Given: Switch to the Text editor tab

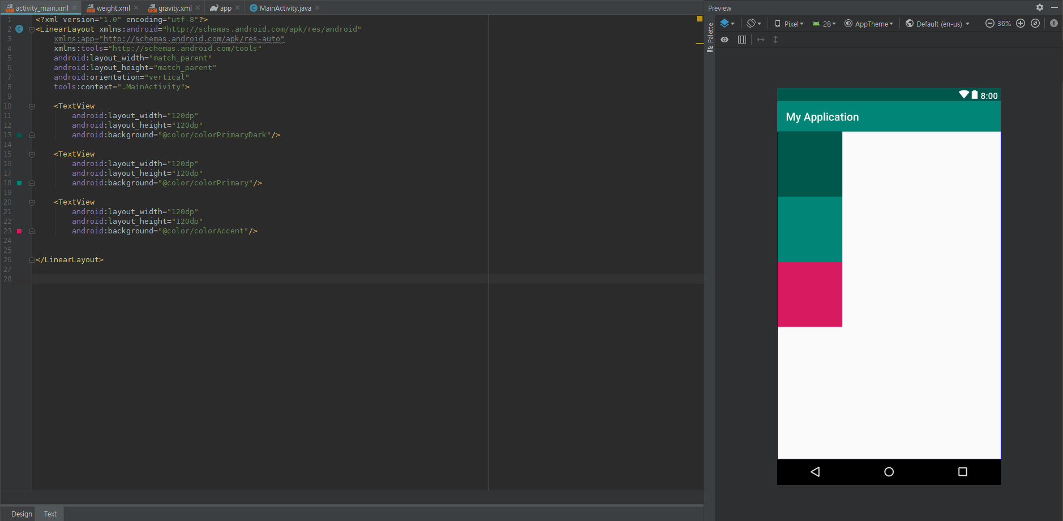Looking at the screenshot, I should click(x=50, y=514).
